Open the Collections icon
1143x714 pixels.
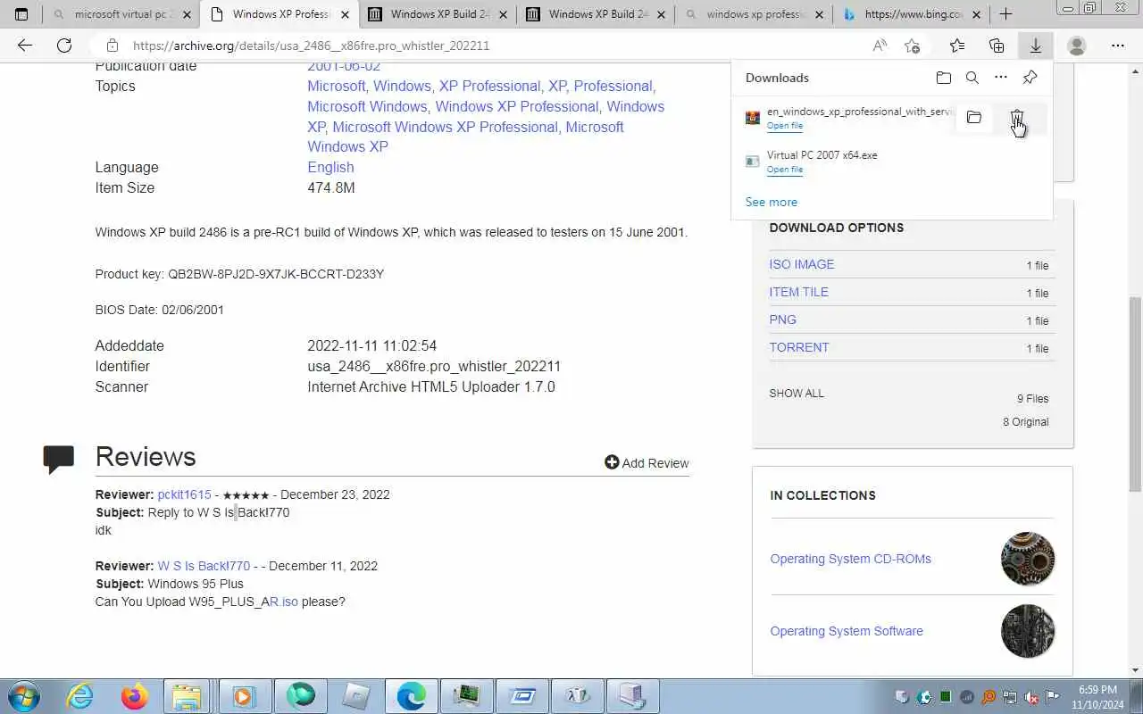coord(997,46)
